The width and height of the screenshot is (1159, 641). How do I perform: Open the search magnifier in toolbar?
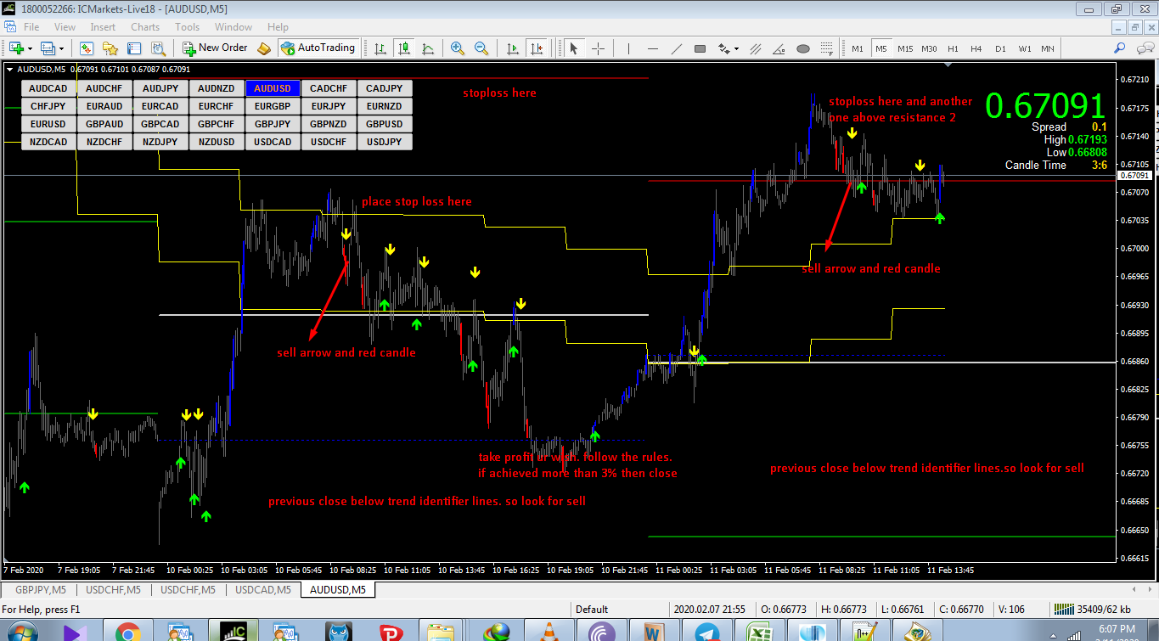pos(1120,48)
